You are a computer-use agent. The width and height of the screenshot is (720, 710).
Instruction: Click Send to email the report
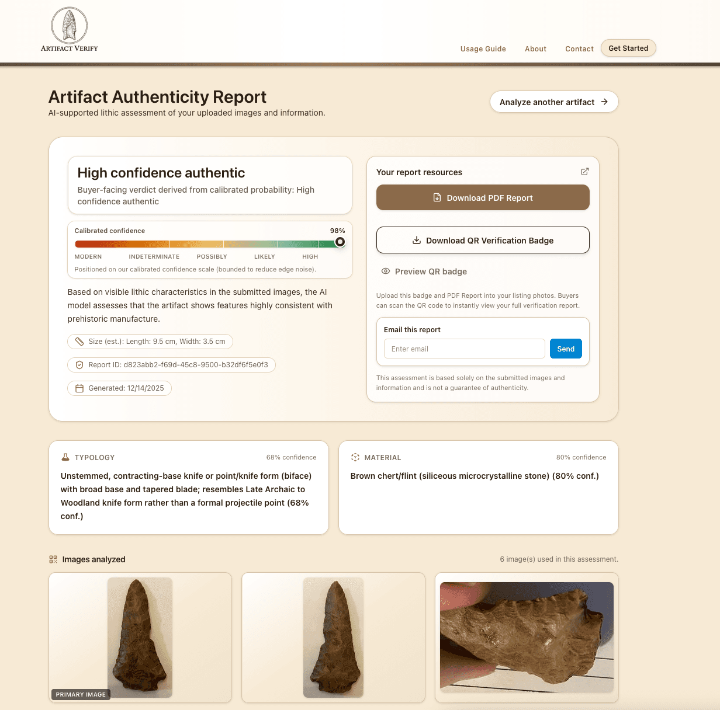point(566,349)
